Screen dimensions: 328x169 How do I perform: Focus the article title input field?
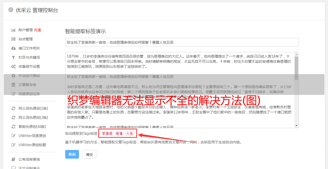click(x=182, y=42)
